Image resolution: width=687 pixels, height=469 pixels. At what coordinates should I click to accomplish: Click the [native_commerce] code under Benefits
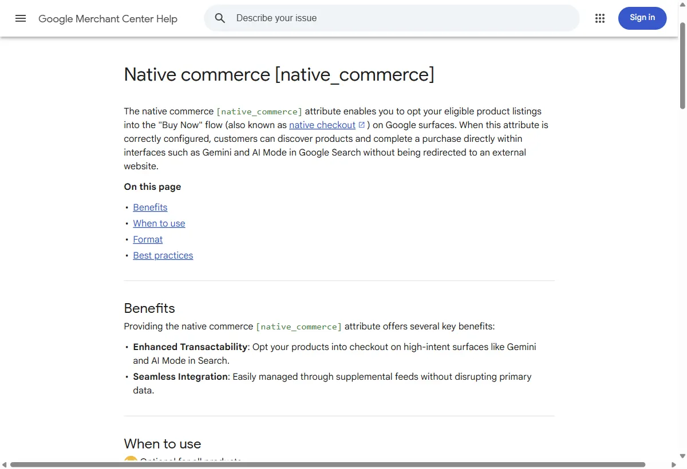click(299, 327)
